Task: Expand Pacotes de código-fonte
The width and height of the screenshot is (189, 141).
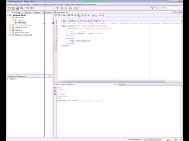Action: click(10, 25)
